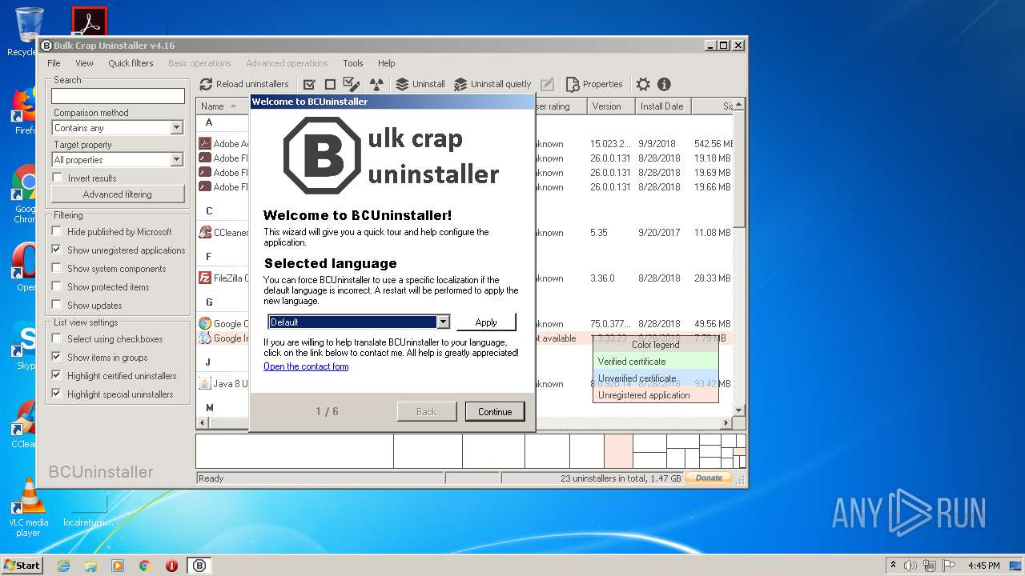This screenshot has width=1025, height=576.
Task: Sort list by Install Date column
Action: 663,106
